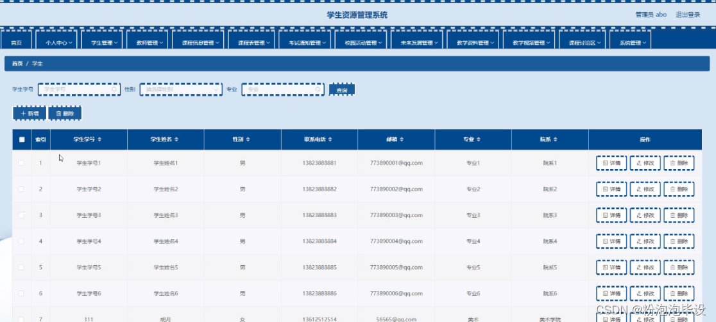This screenshot has height=322, width=716.
Task: Check the checkbox for row 5
Action: (21, 268)
